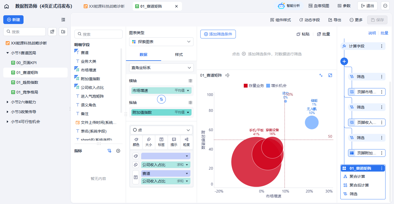The image size is (394, 204).
Task: Select the 聚合计算 step
Action: point(363,176)
